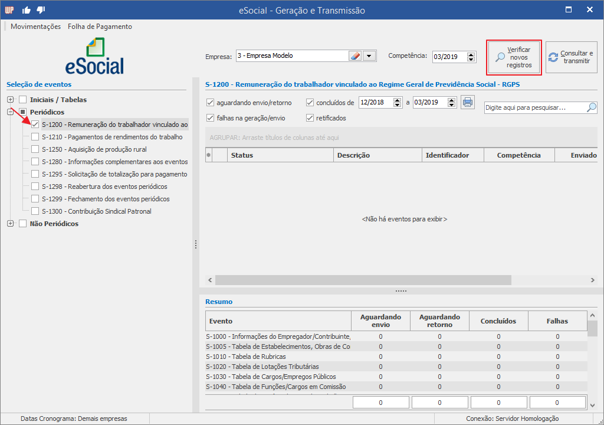604x425 pixels.
Task: Select the S-1020 Tabela de Lotações Tributárias row
Action: point(396,367)
